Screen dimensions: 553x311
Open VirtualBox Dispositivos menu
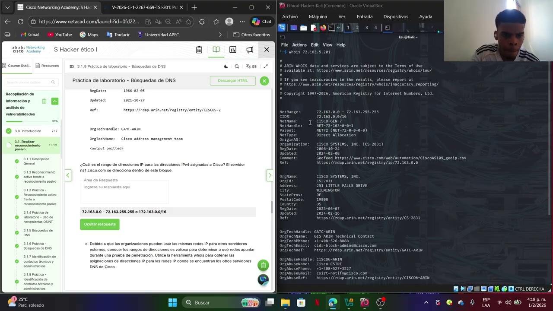click(396, 16)
